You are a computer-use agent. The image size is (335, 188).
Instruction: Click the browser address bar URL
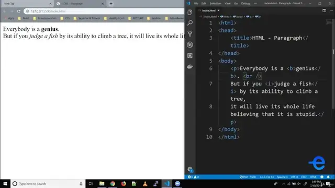(48, 11)
